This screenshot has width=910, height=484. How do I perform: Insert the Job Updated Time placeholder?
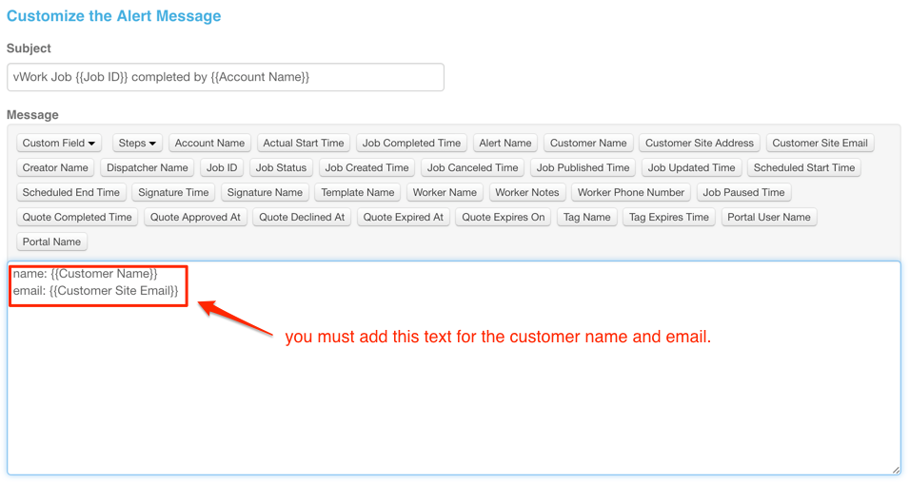point(691,168)
